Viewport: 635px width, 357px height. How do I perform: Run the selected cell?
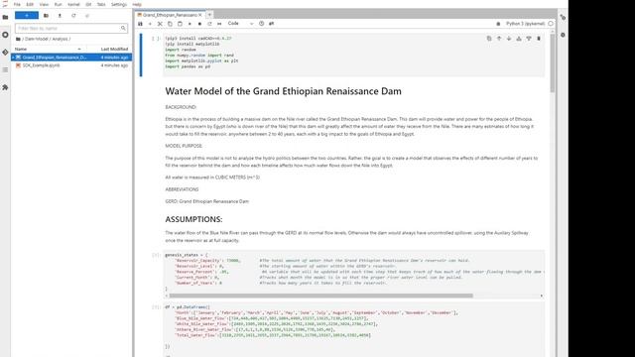pyautogui.click(x=190, y=24)
